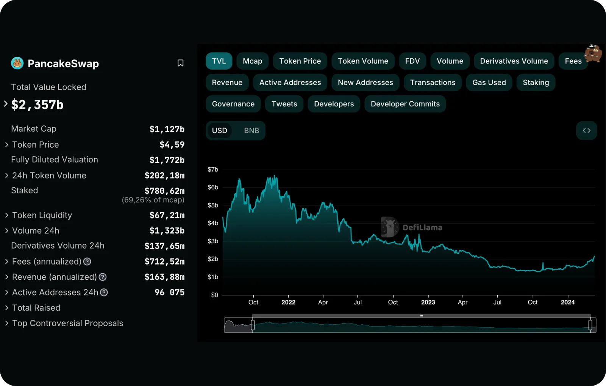Toggle the Mcap chart metric
Image resolution: width=606 pixels, height=386 pixels.
coord(253,61)
